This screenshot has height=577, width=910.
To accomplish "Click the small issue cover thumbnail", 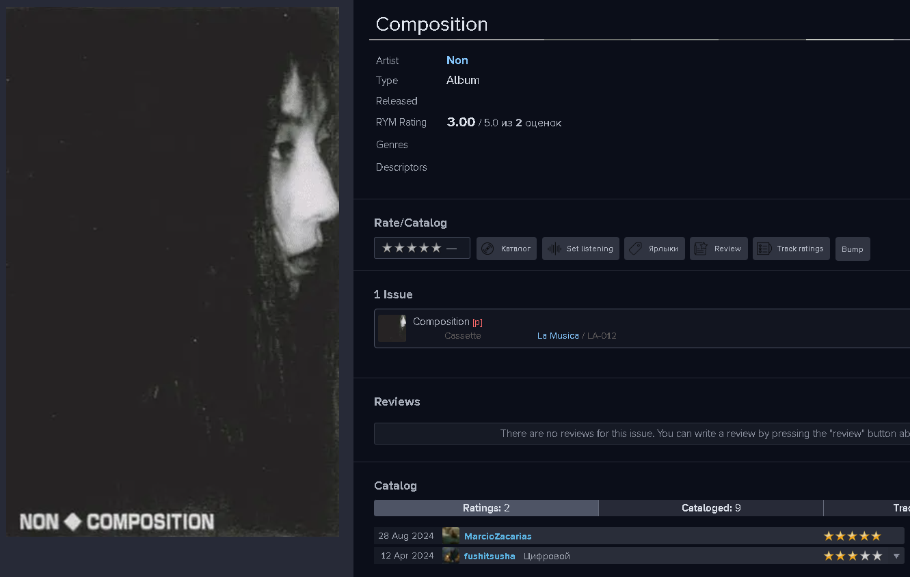I will click(x=392, y=328).
